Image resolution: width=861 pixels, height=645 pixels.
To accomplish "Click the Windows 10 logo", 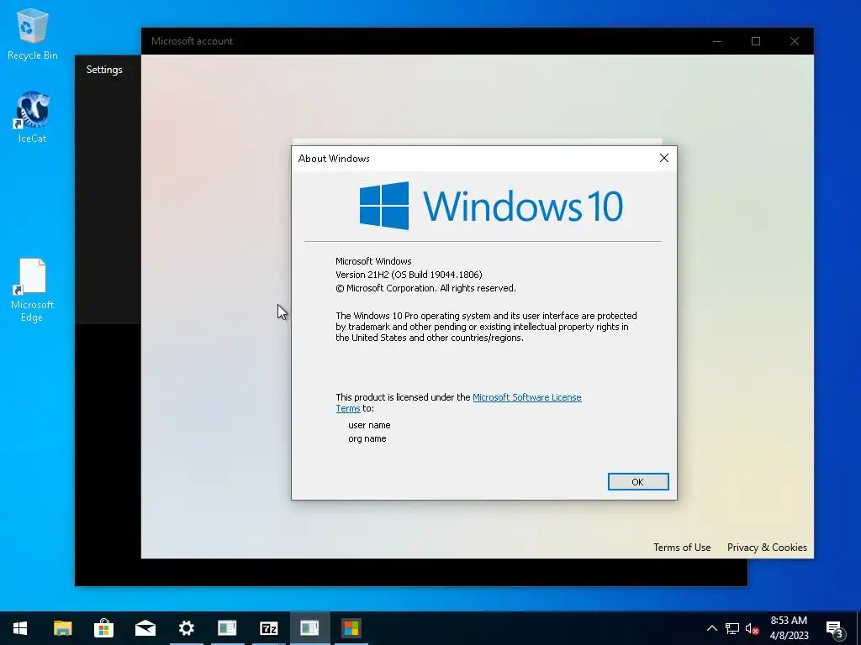I will pos(491,206).
